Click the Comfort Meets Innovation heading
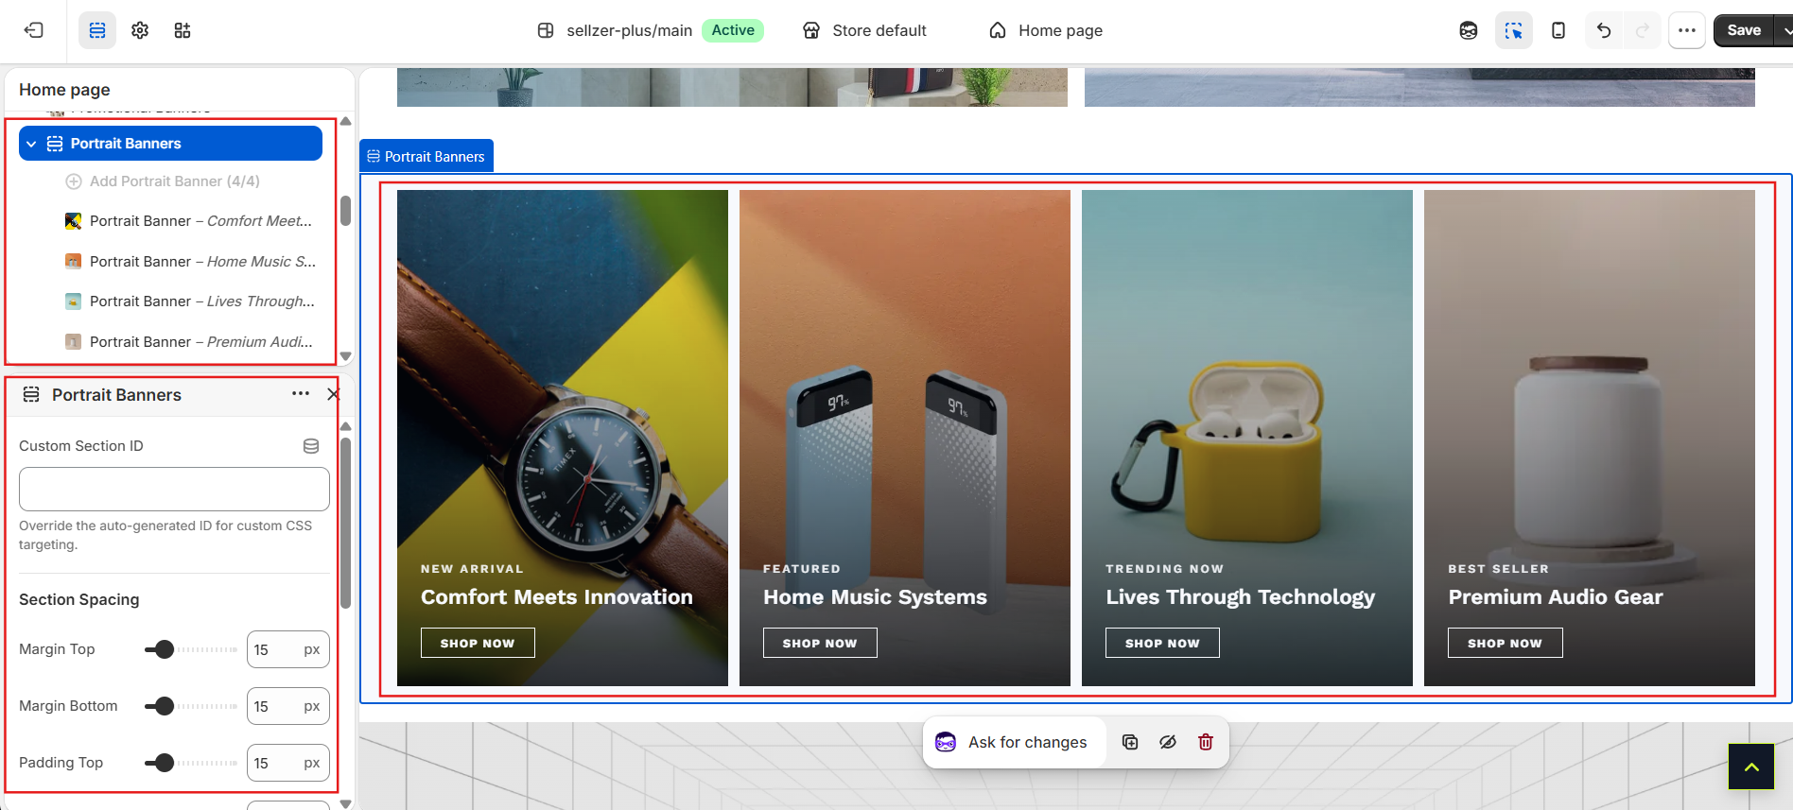Viewport: 1793px width, 810px height. (557, 597)
